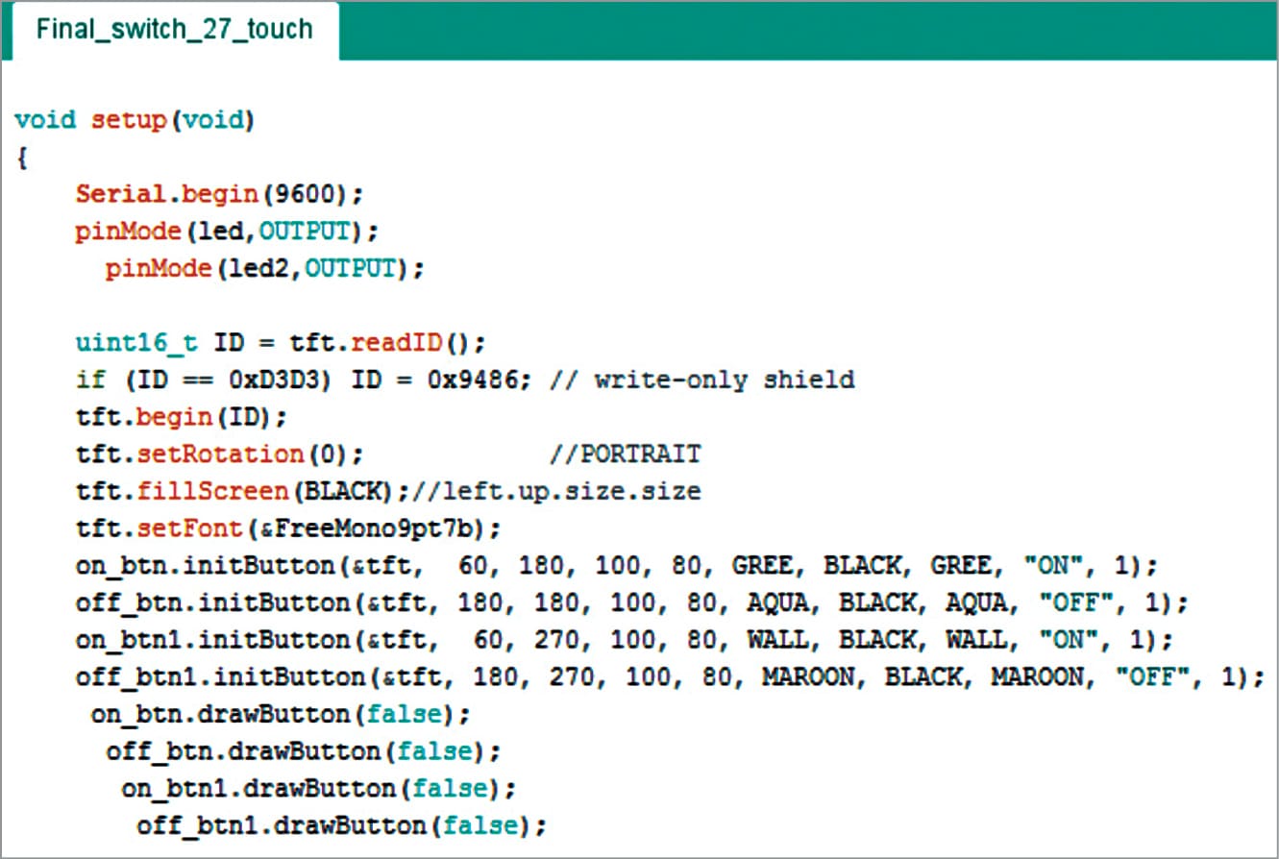The image size is (1279, 859).
Task: Click the tft.setRotation(0) call
Action: pyautogui.click(x=219, y=454)
